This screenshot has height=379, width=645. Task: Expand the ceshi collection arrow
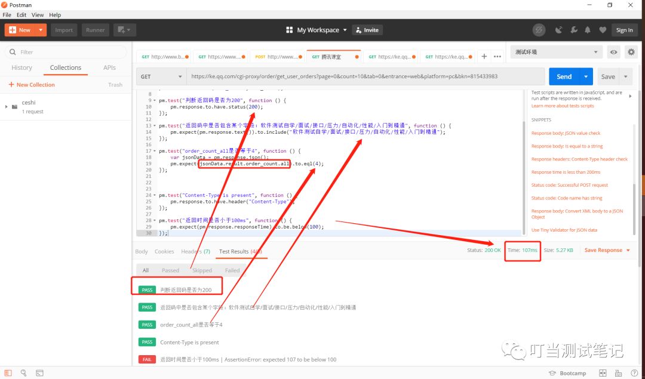coord(6,106)
